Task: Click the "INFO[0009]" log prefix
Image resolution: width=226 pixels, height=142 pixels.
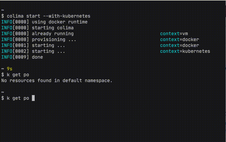Action: [x=15, y=57]
